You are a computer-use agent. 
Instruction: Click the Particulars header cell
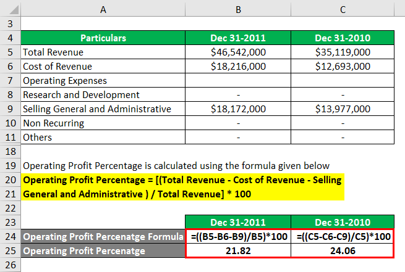[x=103, y=38]
